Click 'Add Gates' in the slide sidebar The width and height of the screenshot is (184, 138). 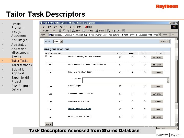pyautogui.click(x=19, y=45)
